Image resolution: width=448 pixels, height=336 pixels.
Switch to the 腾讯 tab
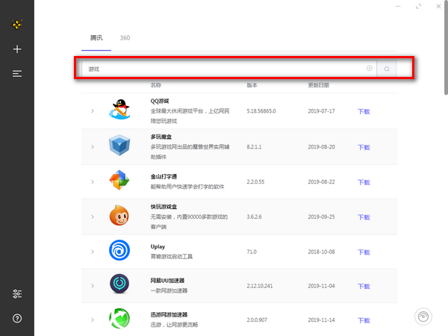click(x=96, y=37)
